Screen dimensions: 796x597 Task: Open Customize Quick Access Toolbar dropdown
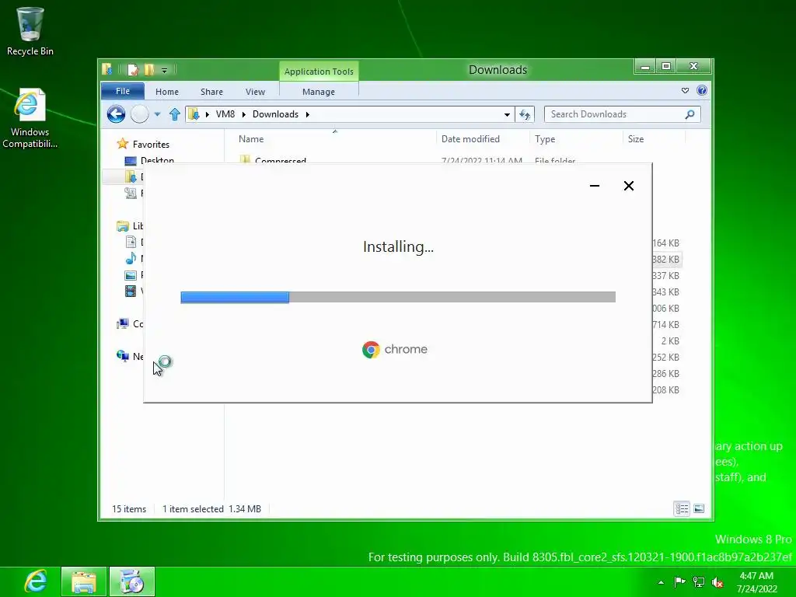[x=165, y=70]
